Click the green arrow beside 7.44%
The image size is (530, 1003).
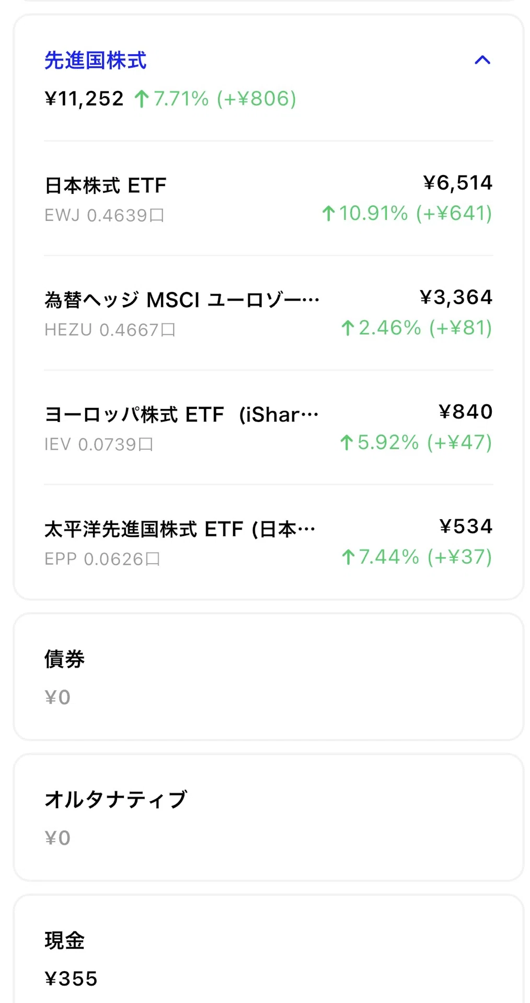tap(348, 557)
